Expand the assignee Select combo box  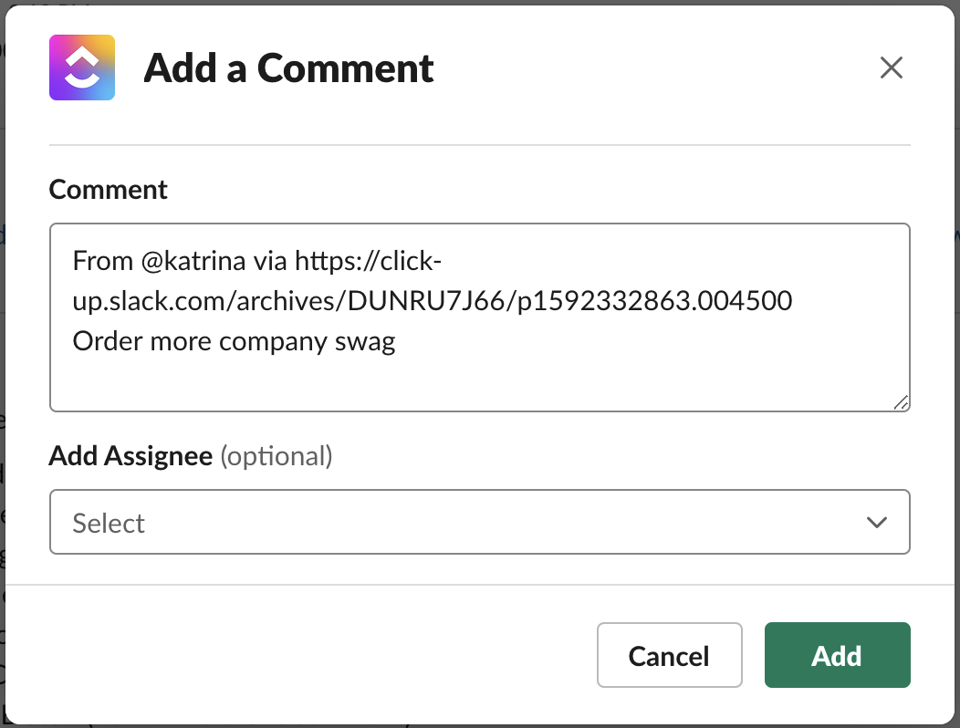point(479,522)
